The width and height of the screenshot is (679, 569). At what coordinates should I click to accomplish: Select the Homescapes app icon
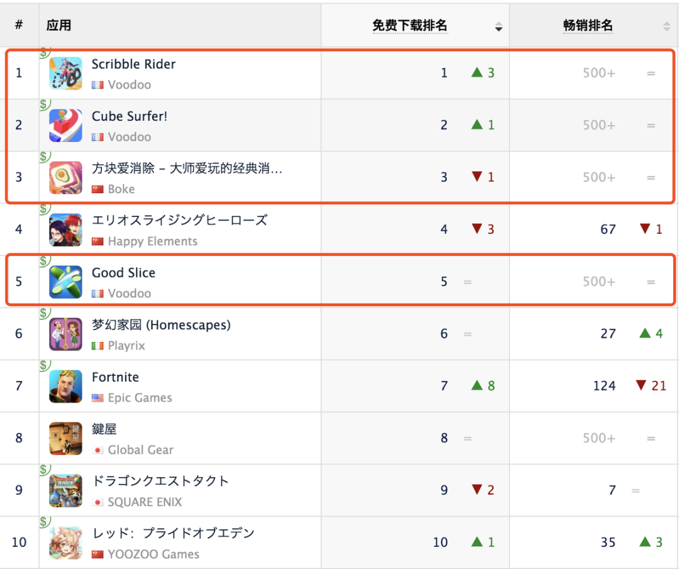65,334
